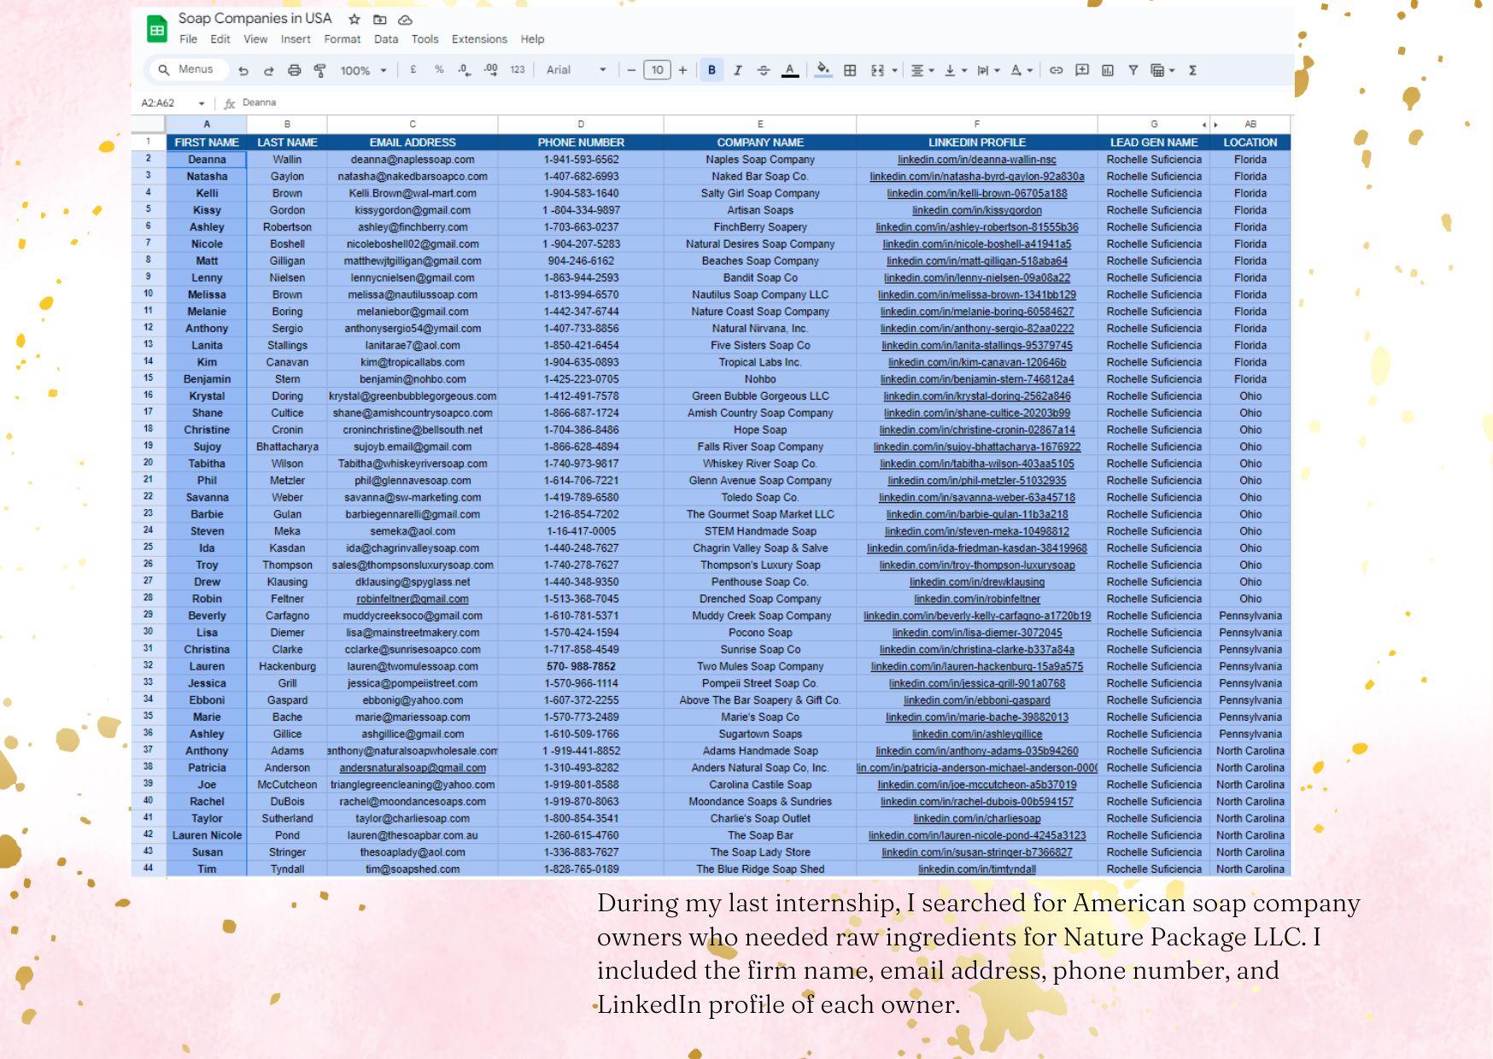Open the File menu
The height and width of the screenshot is (1059, 1493).
188,39
